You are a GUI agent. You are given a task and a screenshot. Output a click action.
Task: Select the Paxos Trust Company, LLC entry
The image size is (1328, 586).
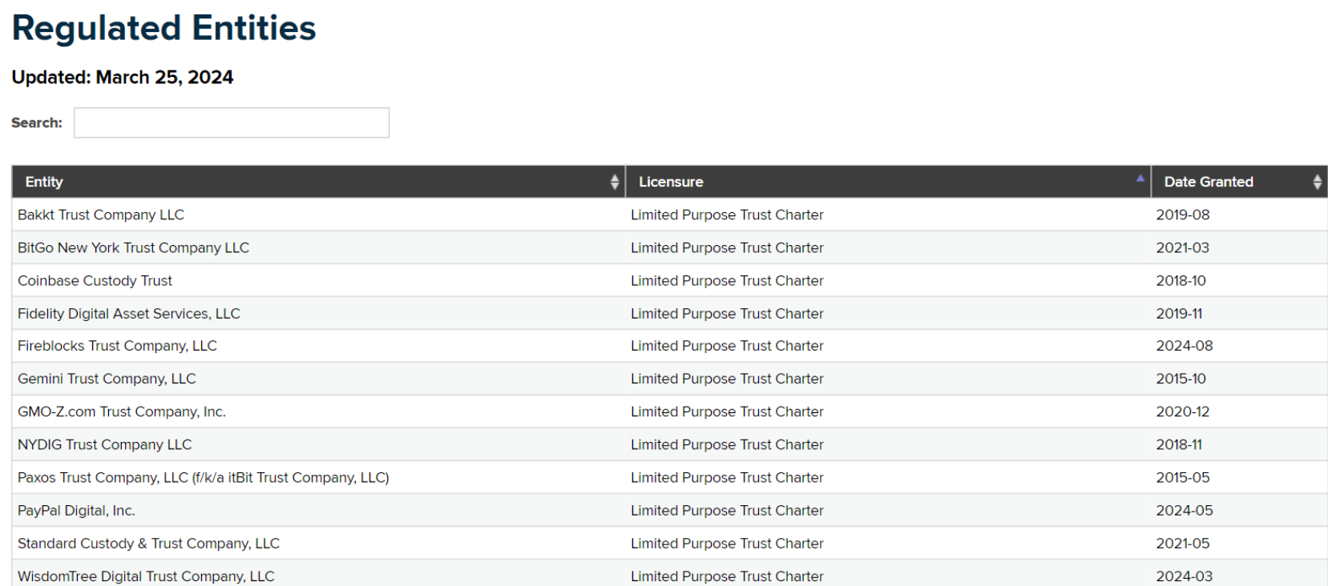tap(203, 478)
